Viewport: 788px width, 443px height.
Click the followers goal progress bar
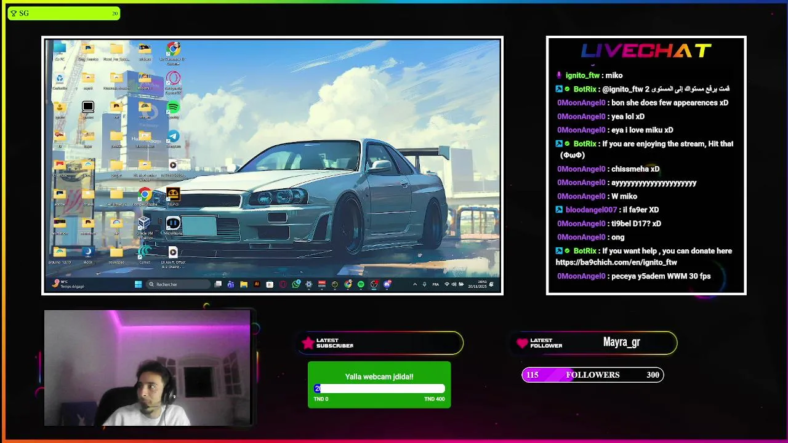593,375
